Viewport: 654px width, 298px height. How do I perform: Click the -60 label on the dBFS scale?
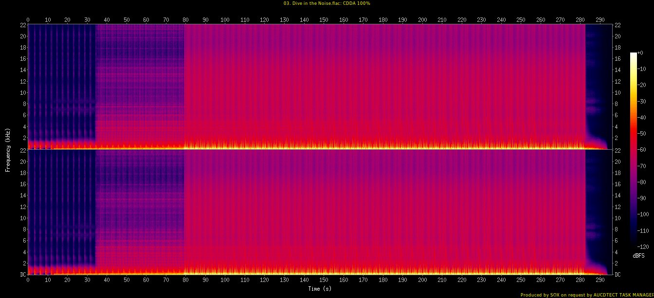[x=643, y=150]
